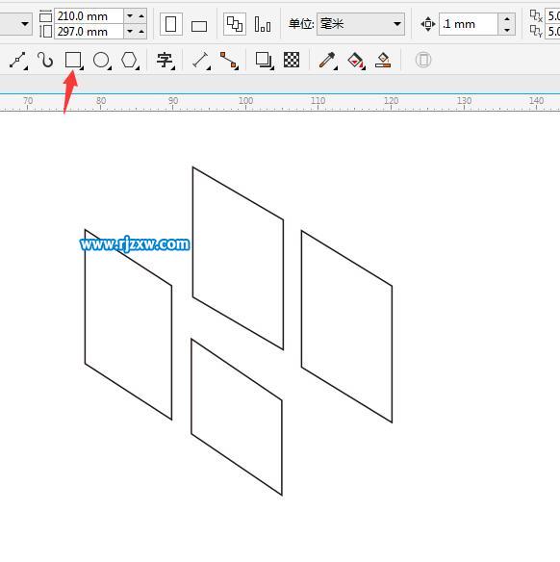Select the Color Eyedropper tool
Screen dimensions: 560x562
[x=327, y=60]
